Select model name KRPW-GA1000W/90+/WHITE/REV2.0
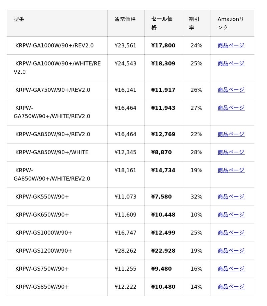The image size is (267, 306). tap(57, 67)
